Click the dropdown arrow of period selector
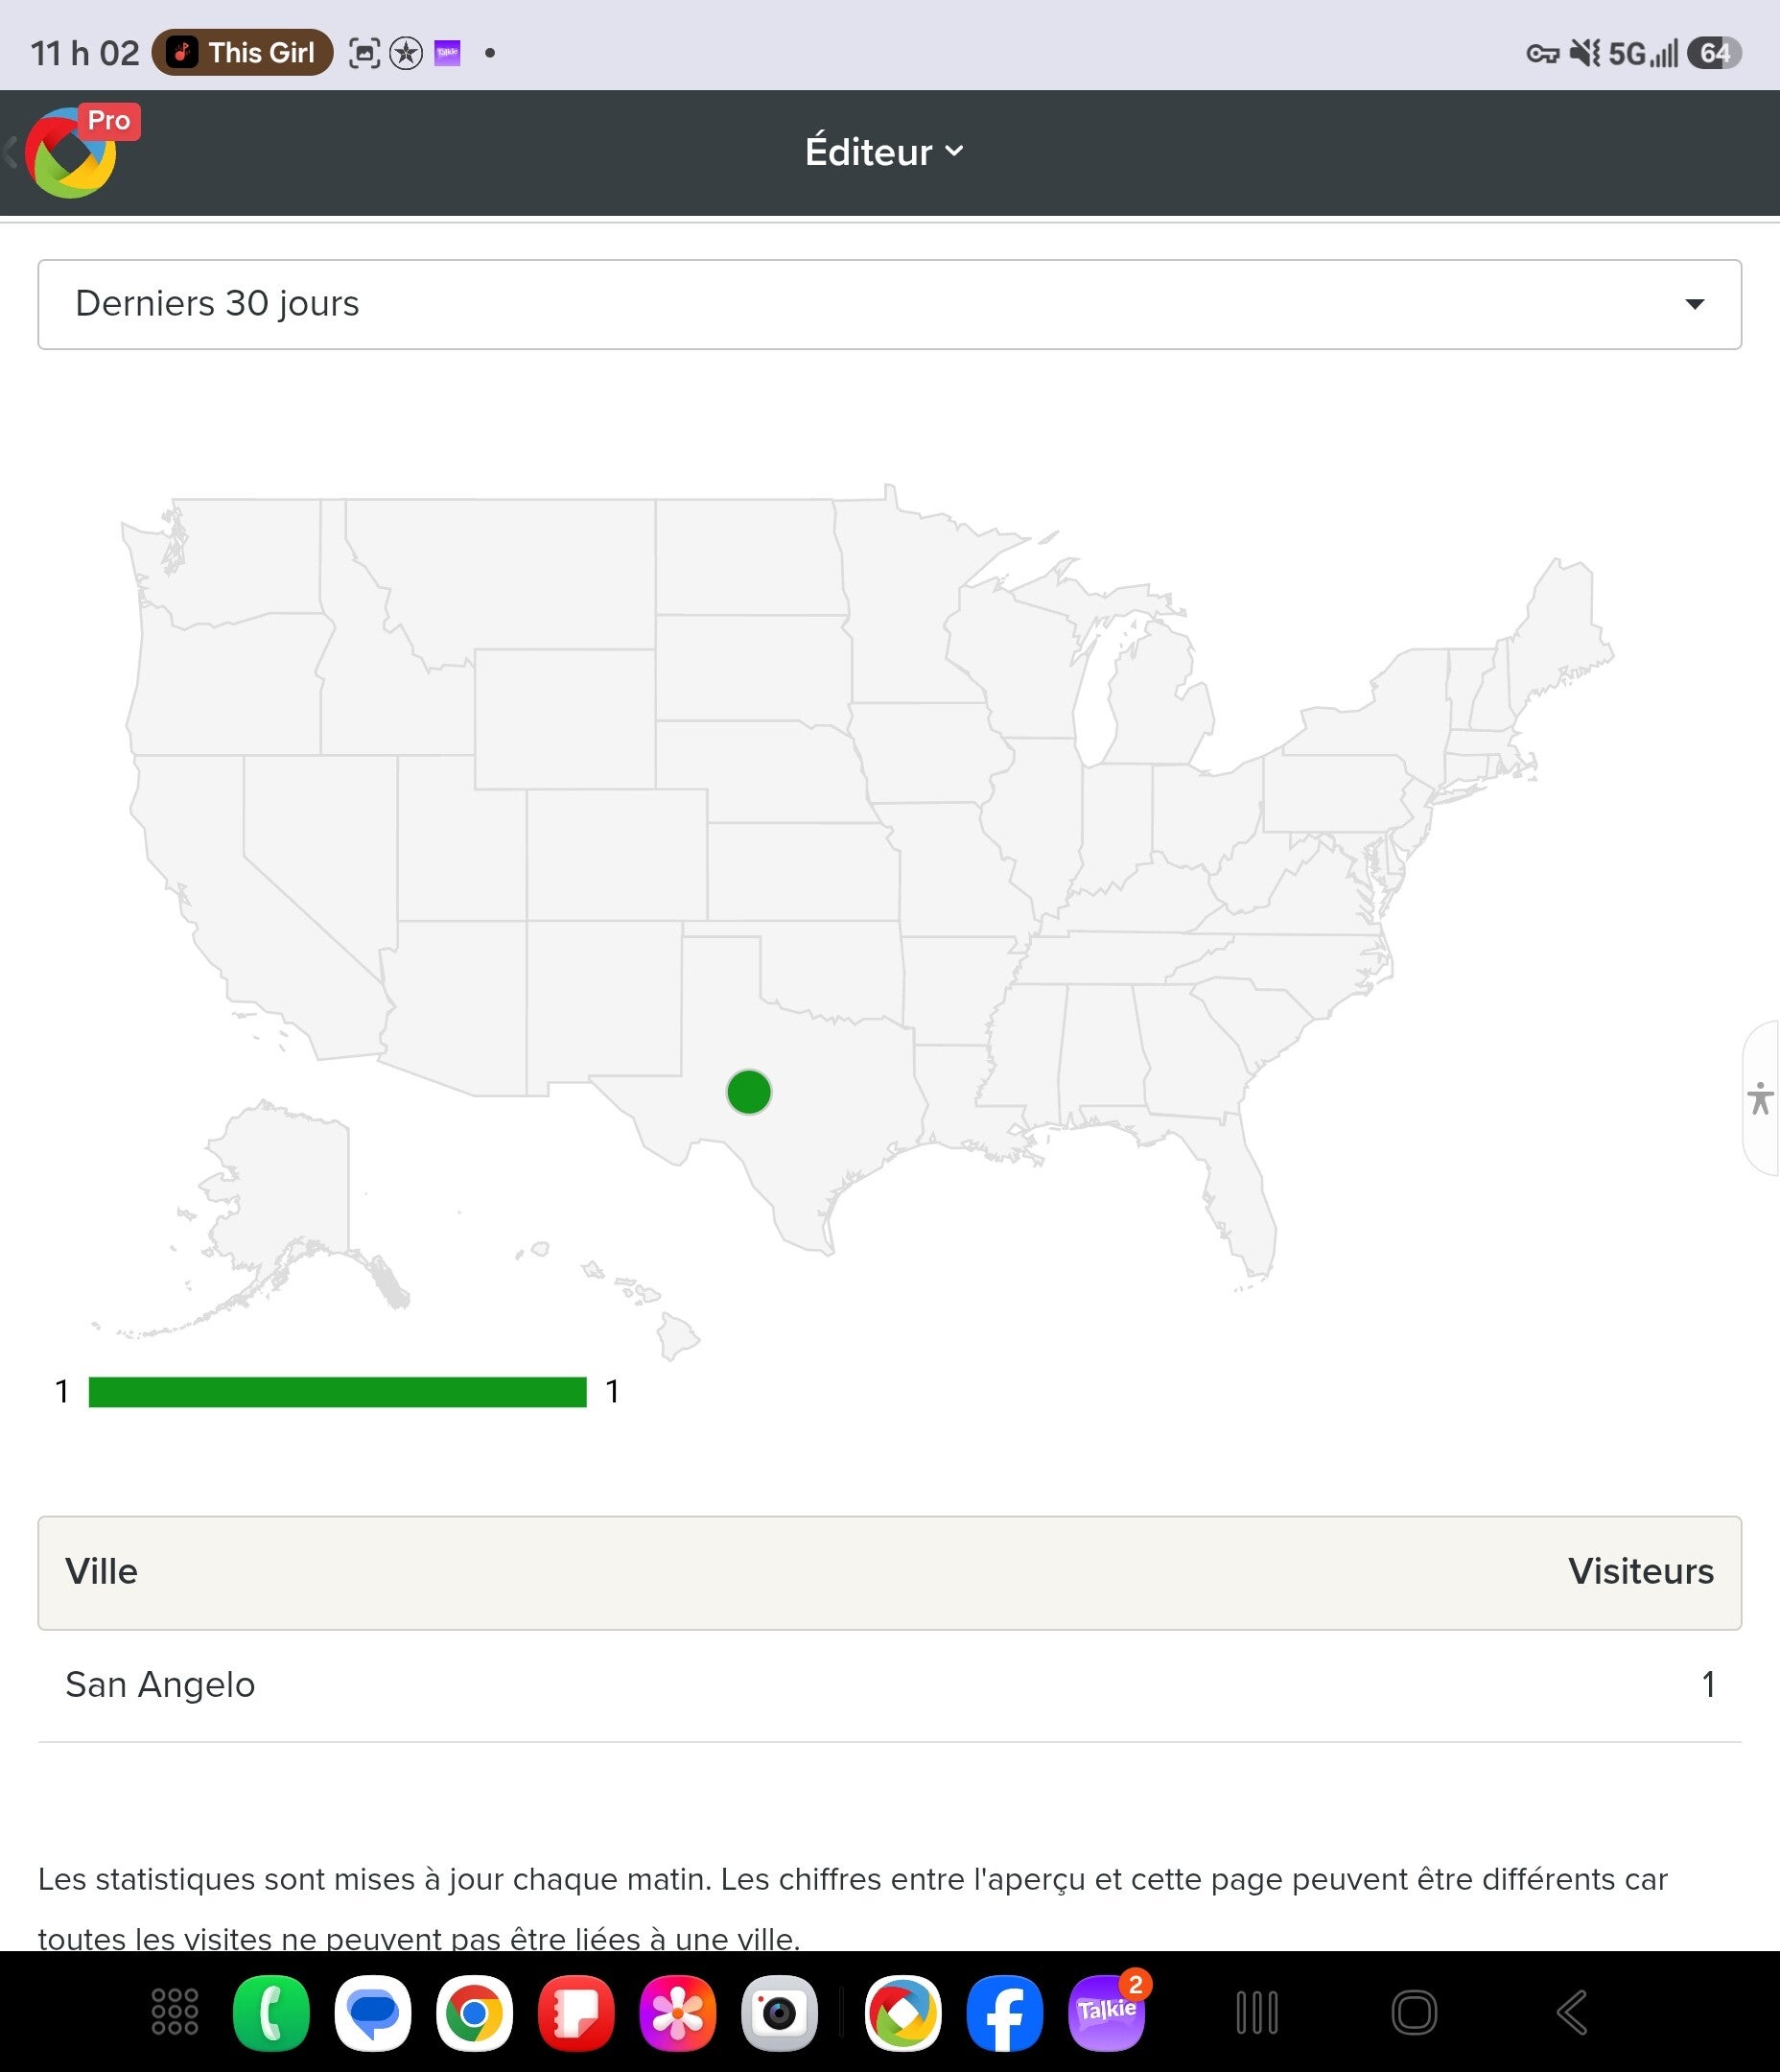This screenshot has height=2072, width=1780. click(1694, 304)
